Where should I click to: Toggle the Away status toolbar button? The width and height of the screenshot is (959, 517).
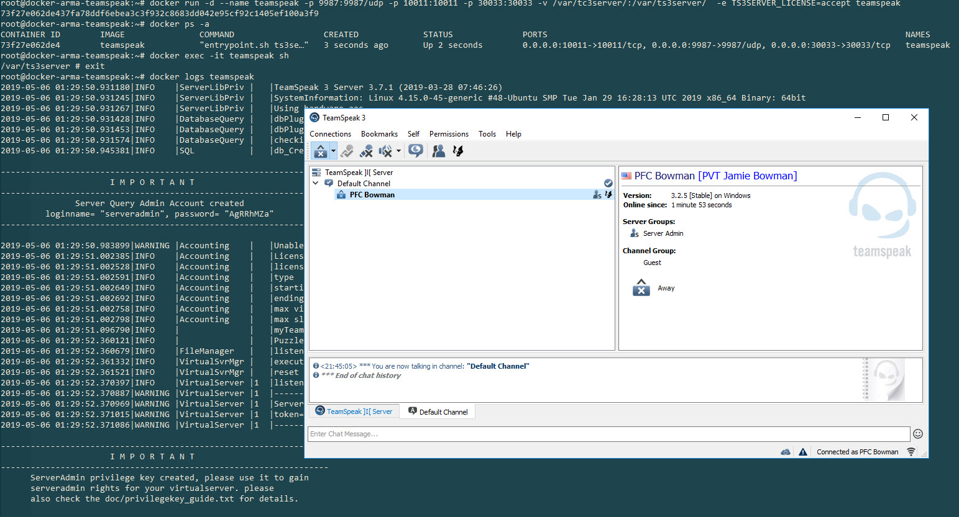click(320, 151)
